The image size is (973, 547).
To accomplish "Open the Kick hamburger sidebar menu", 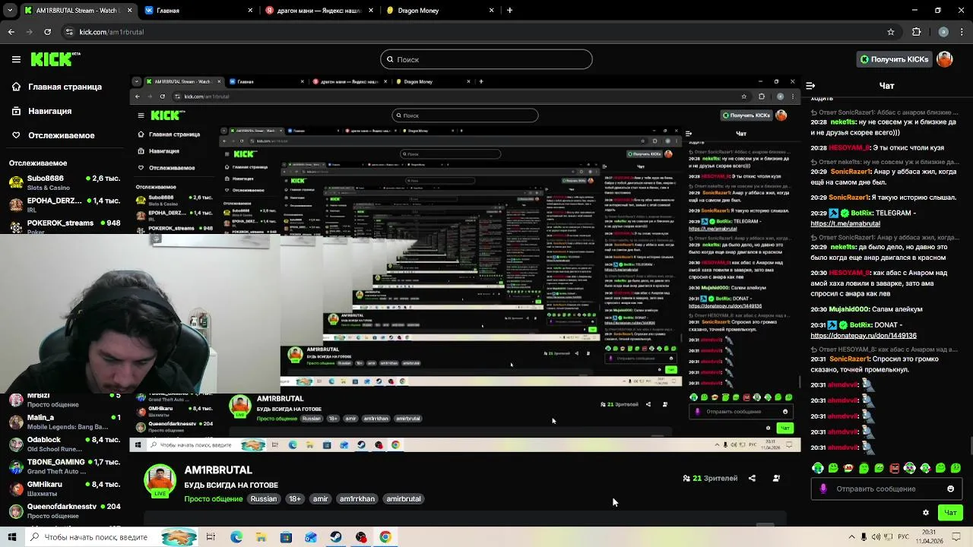I will point(16,59).
